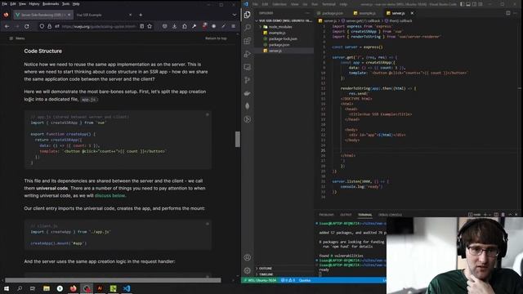
Task: Open Source Control view in VS Code
Action: [247, 80]
